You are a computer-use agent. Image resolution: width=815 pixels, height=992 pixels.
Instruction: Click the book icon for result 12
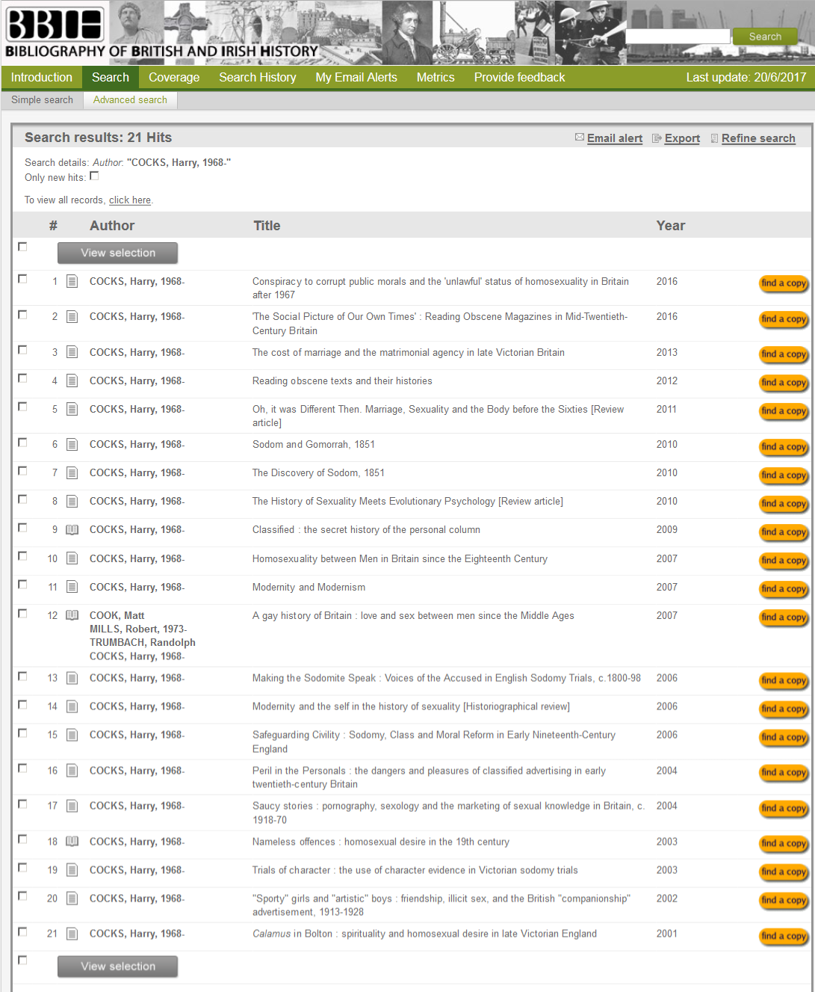[x=72, y=616]
